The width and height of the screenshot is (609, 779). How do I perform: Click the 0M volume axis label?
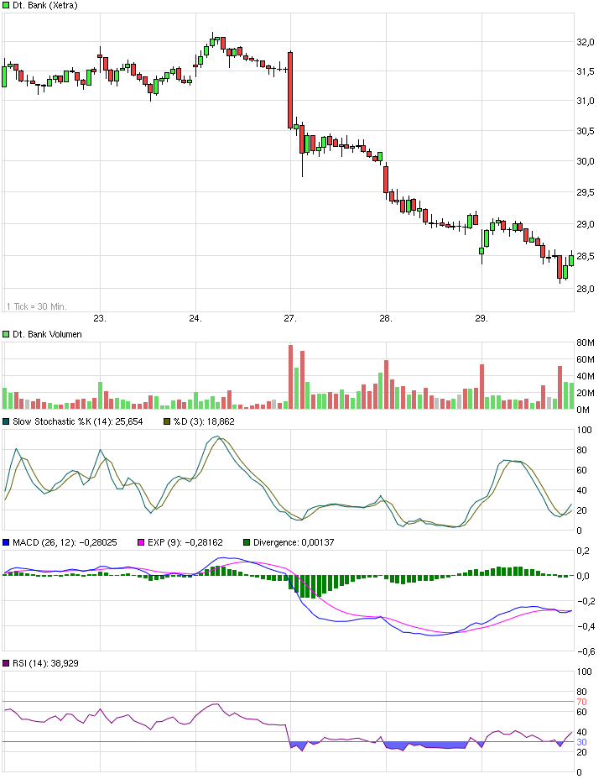(x=583, y=410)
